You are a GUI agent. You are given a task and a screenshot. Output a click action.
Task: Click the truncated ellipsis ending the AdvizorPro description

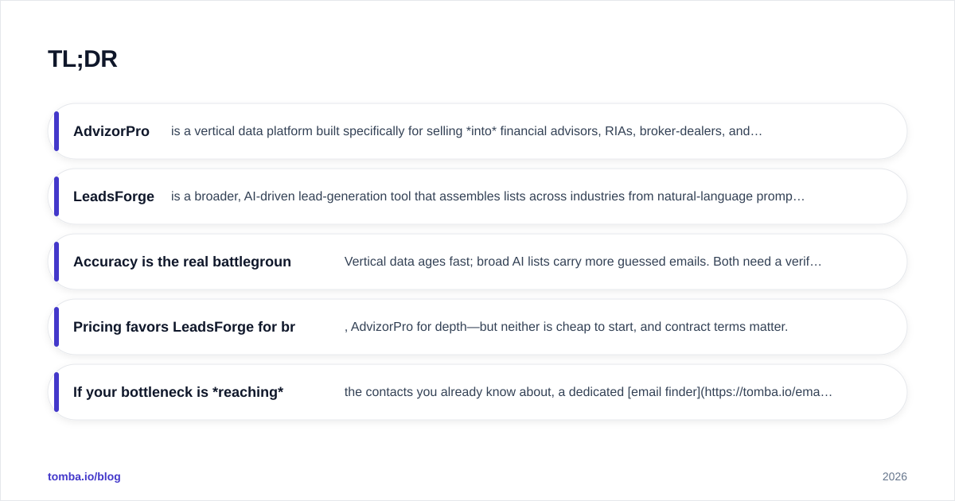click(757, 131)
